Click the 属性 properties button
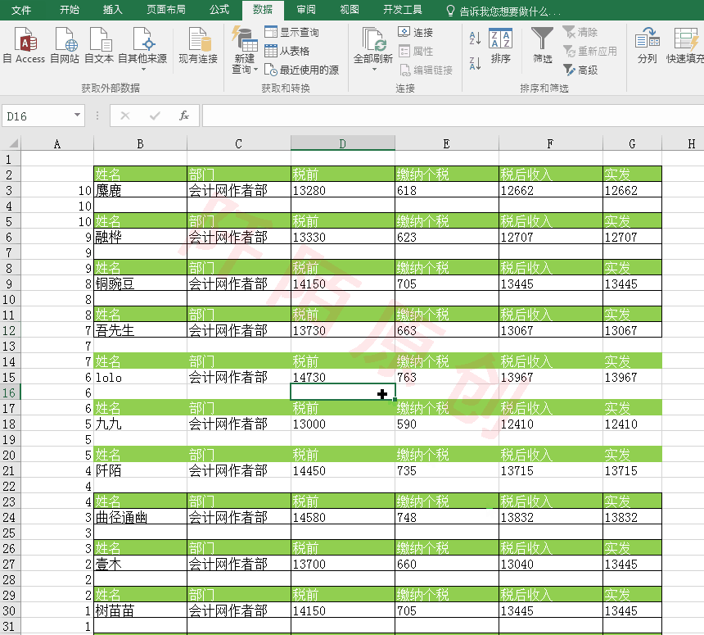This screenshot has height=635, width=704. pyautogui.click(x=416, y=52)
